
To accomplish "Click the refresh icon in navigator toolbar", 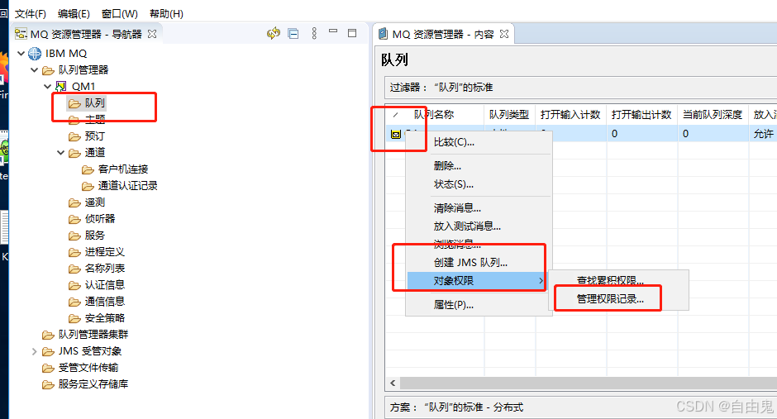I will pyautogui.click(x=273, y=34).
